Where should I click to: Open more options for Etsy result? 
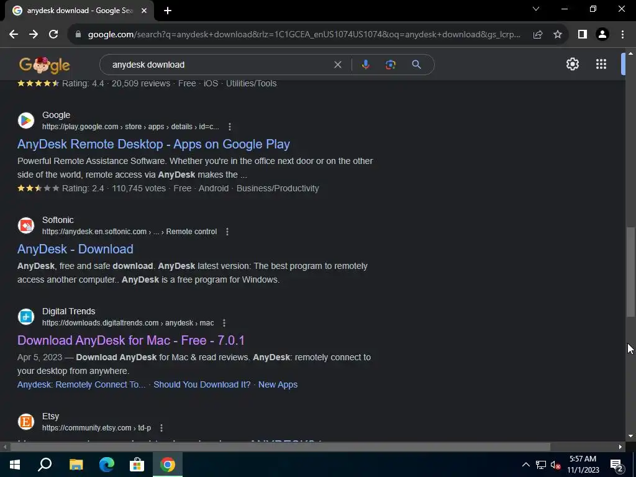tap(161, 428)
